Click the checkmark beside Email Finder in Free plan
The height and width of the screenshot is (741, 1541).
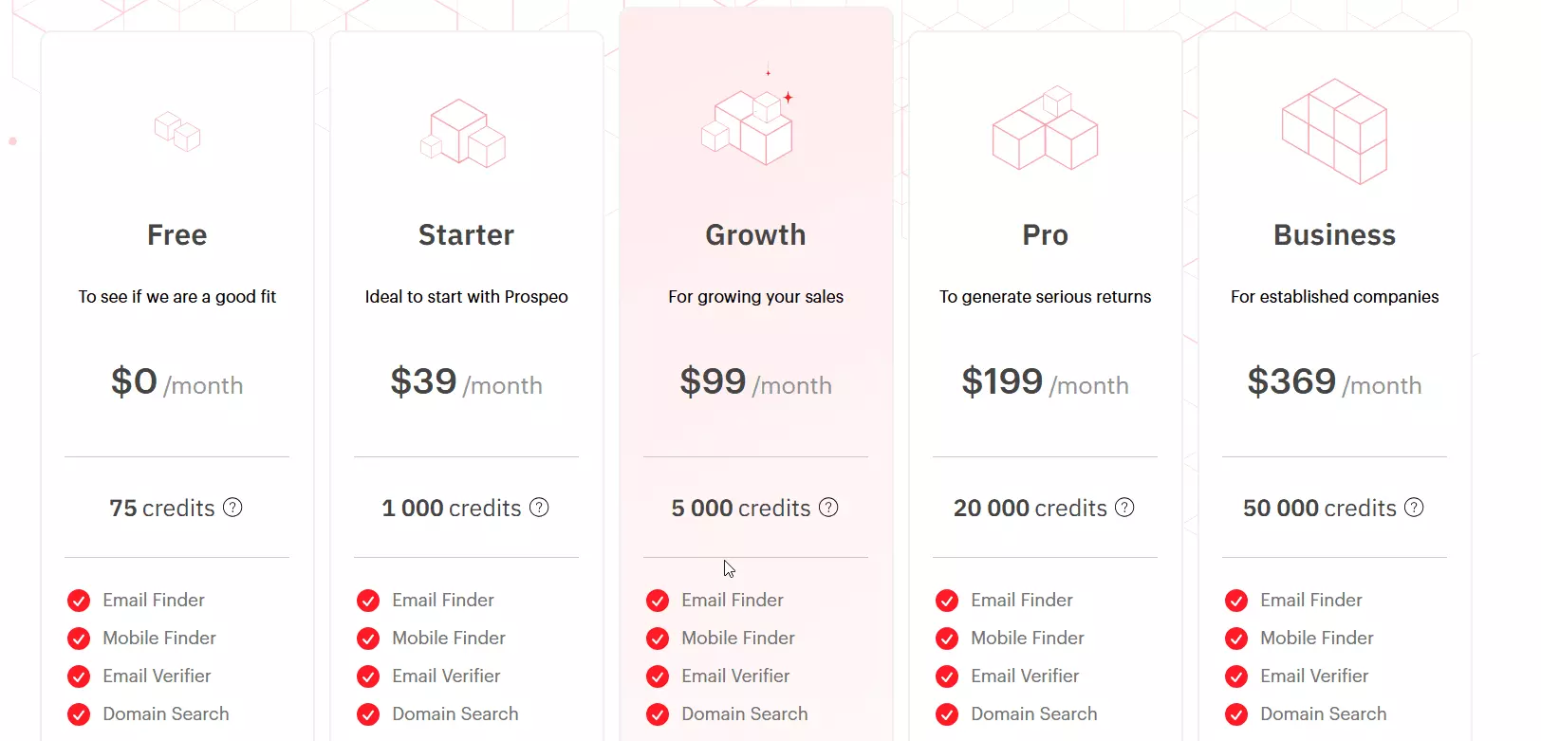tap(78, 600)
